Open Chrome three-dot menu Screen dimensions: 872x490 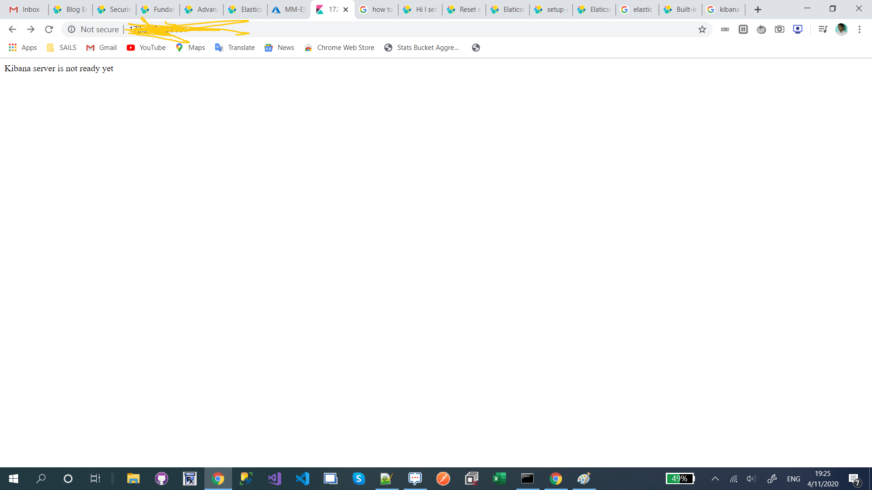tap(859, 29)
